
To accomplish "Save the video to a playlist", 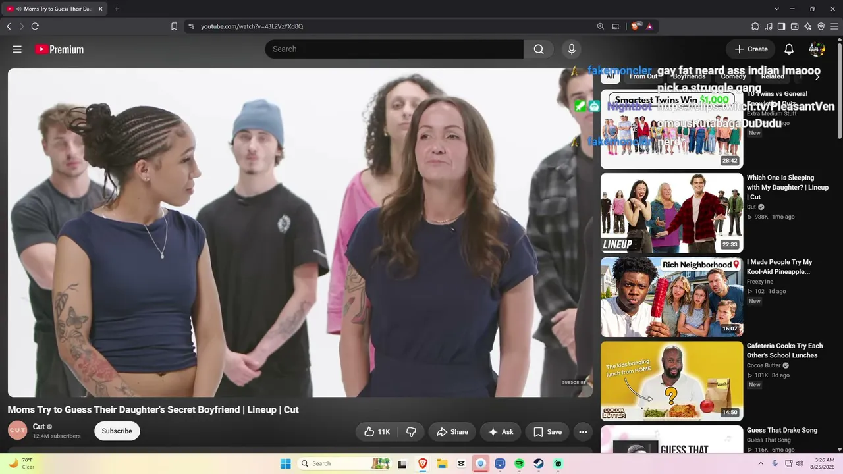I will 547,432.
